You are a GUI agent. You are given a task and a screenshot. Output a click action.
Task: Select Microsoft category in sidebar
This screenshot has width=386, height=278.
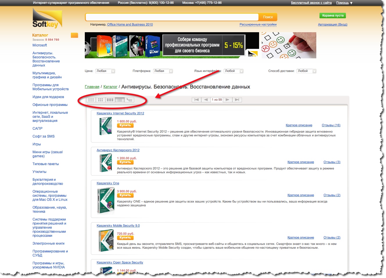click(40, 45)
